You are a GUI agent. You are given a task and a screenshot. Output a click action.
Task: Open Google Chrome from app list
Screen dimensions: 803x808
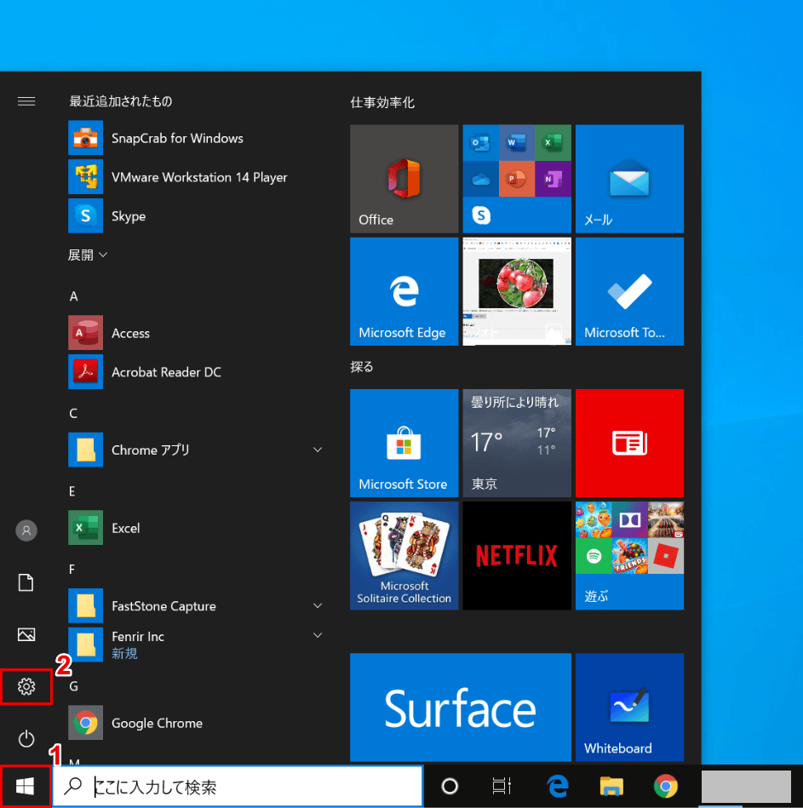[x=196, y=723]
